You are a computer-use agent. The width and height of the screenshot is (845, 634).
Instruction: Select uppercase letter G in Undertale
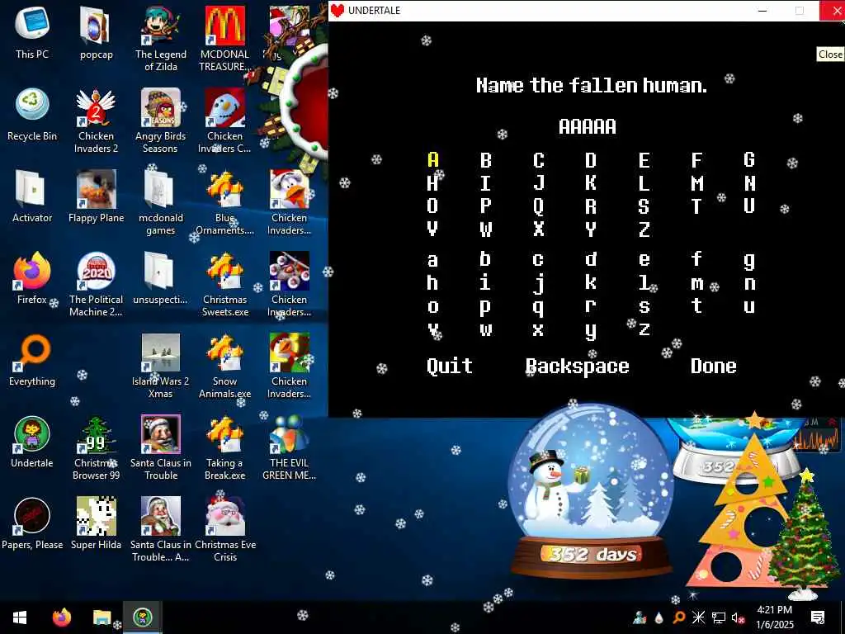click(749, 159)
